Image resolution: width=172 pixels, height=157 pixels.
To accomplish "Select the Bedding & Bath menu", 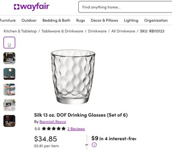I will pos(56,20).
